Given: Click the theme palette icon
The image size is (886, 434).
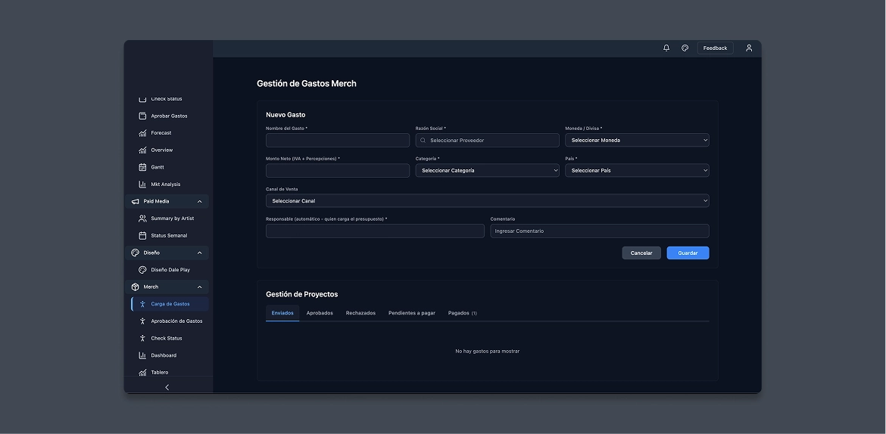Looking at the screenshot, I should [685, 48].
